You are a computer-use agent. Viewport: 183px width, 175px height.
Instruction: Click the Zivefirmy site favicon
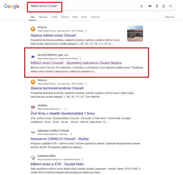pyautogui.click(x=33, y=107)
